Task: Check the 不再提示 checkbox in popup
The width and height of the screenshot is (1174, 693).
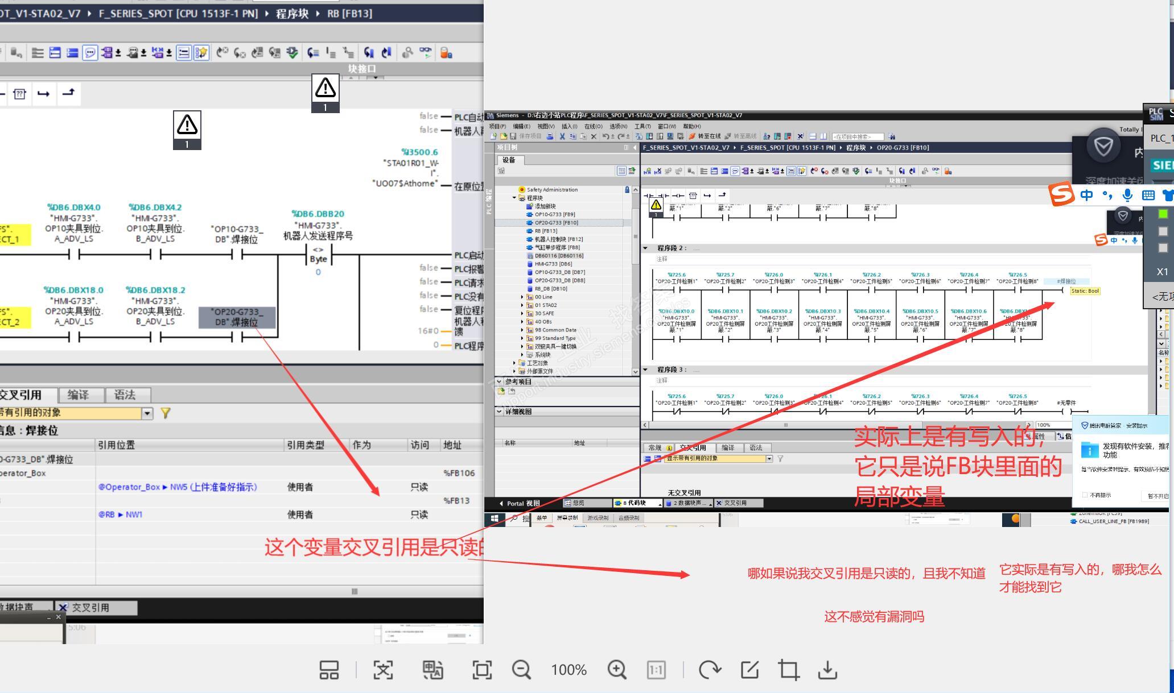Action: pyautogui.click(x=1085, y=495)
